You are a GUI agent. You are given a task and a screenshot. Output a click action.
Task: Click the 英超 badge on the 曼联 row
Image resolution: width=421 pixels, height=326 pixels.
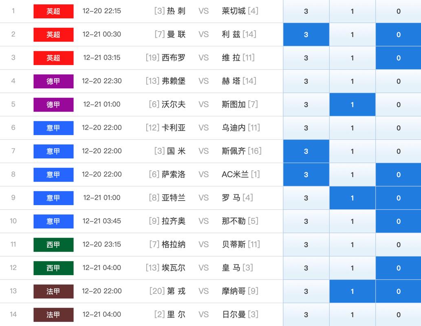(x=53, y=35)
